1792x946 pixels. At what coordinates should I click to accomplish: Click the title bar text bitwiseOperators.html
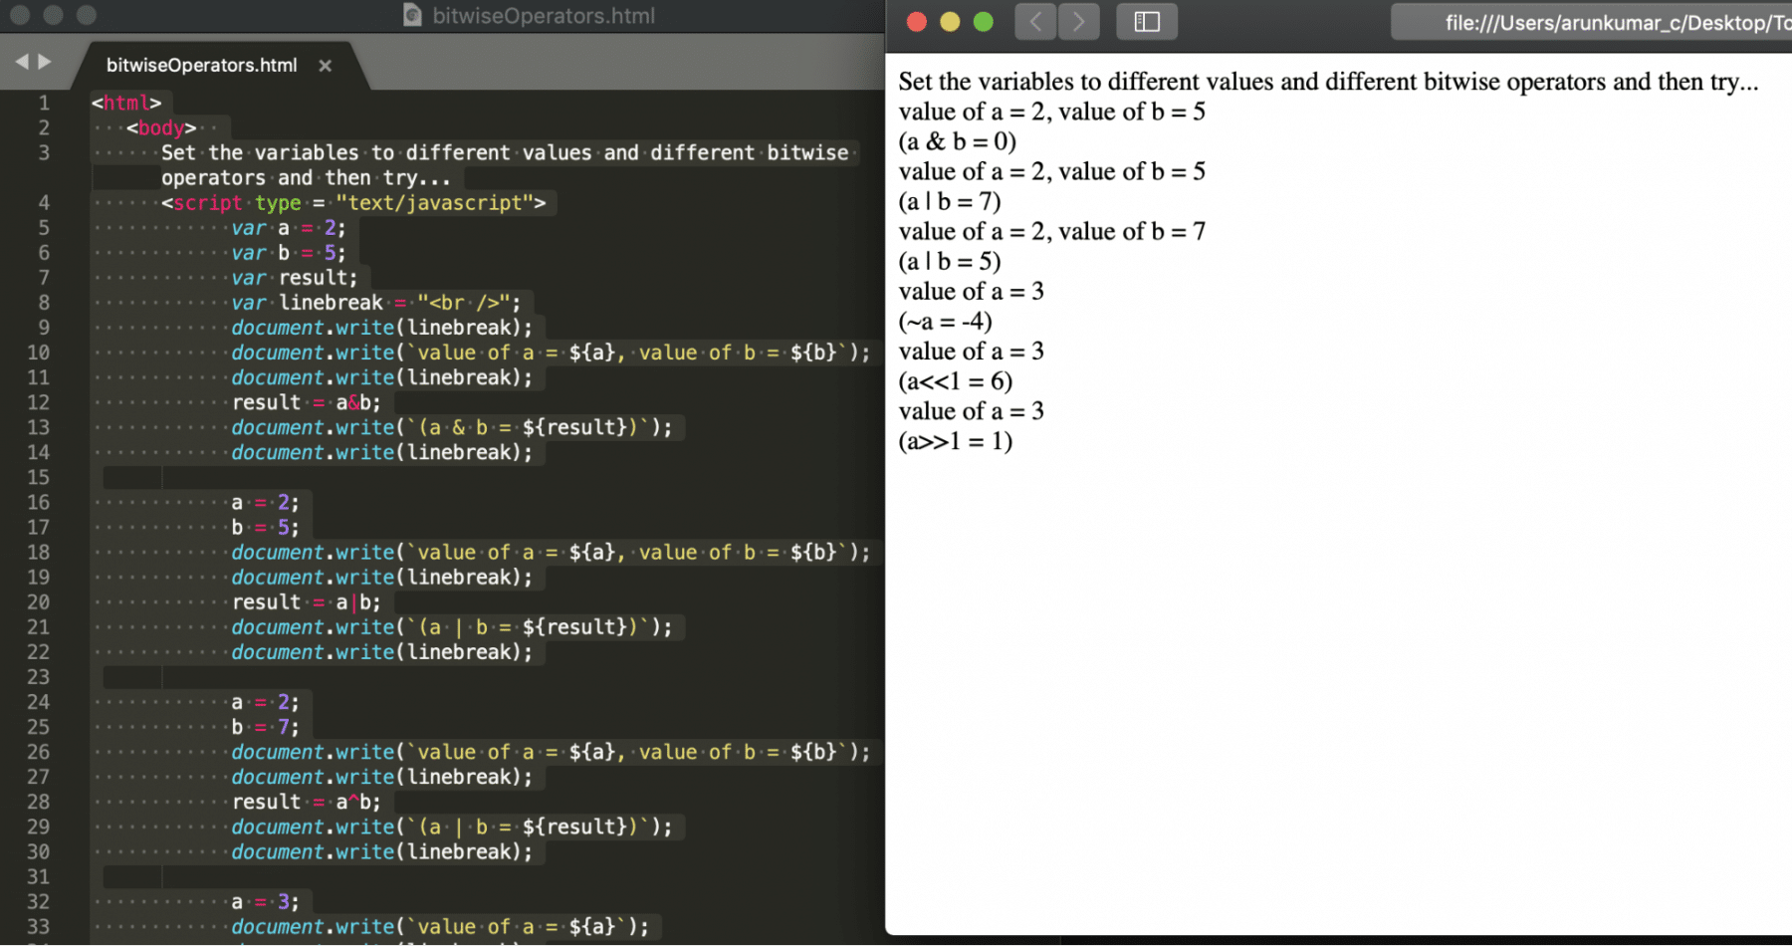point(544,16)
